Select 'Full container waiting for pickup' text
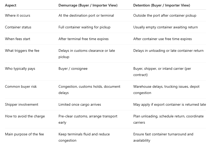207x151 pixels. (x=84, y=27)
